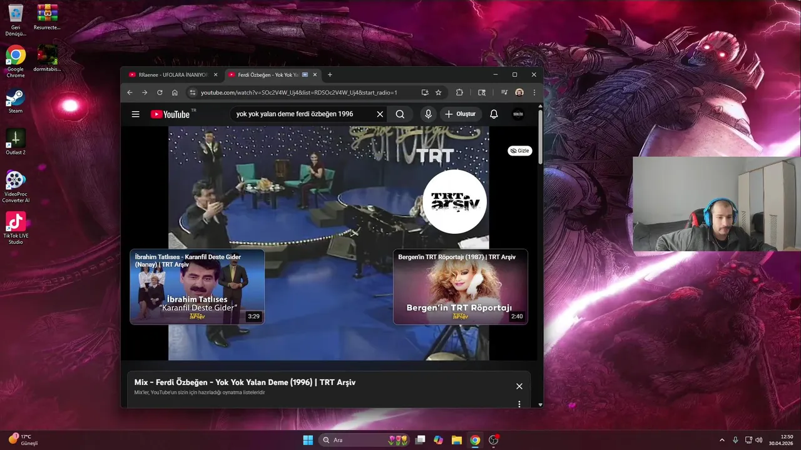Open the Chrome profile avatar
Image resolution: width=801 pixels, height=450 pixels.
point(519,92)
